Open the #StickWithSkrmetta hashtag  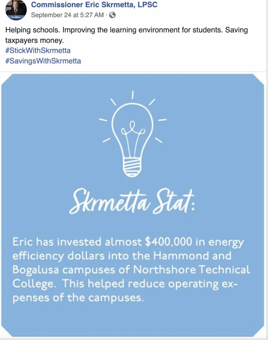click(38, 51)
